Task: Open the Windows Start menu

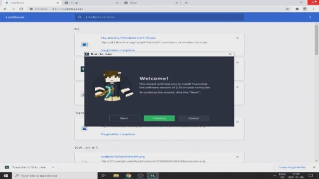Action: (6, 176)
